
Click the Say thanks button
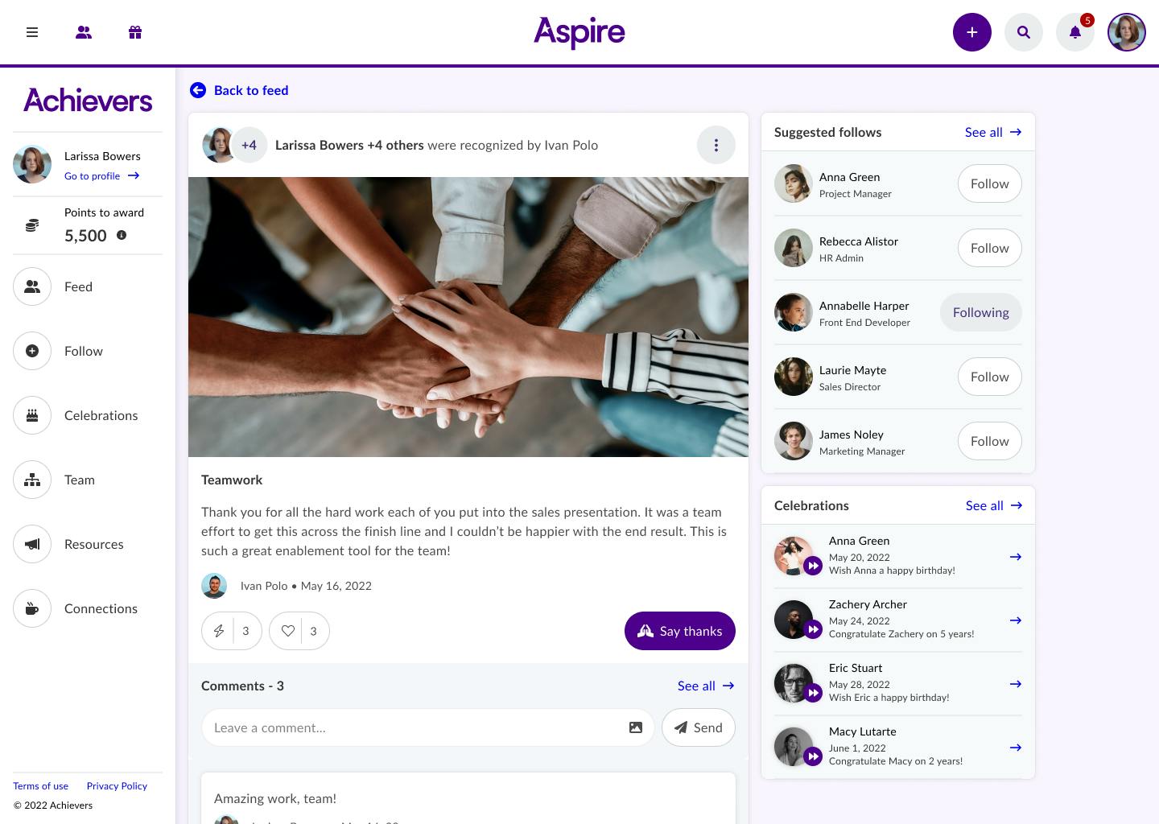[680, 631]
